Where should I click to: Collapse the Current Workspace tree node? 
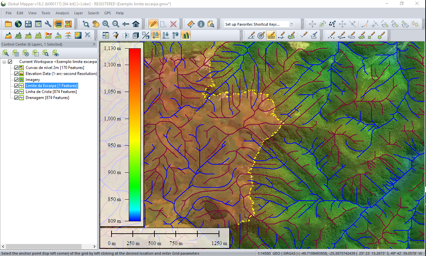click(4, 62)
